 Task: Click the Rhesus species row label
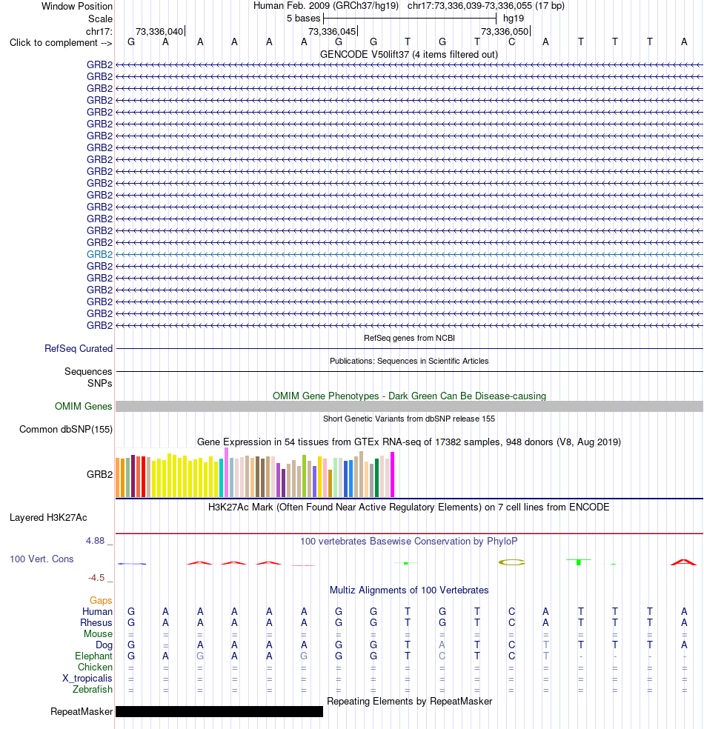96,622
